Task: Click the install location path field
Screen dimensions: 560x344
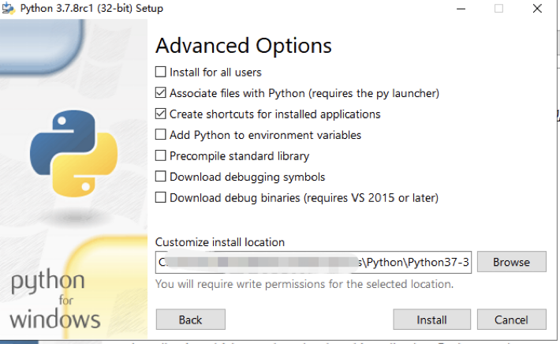Action: point(313,262)
